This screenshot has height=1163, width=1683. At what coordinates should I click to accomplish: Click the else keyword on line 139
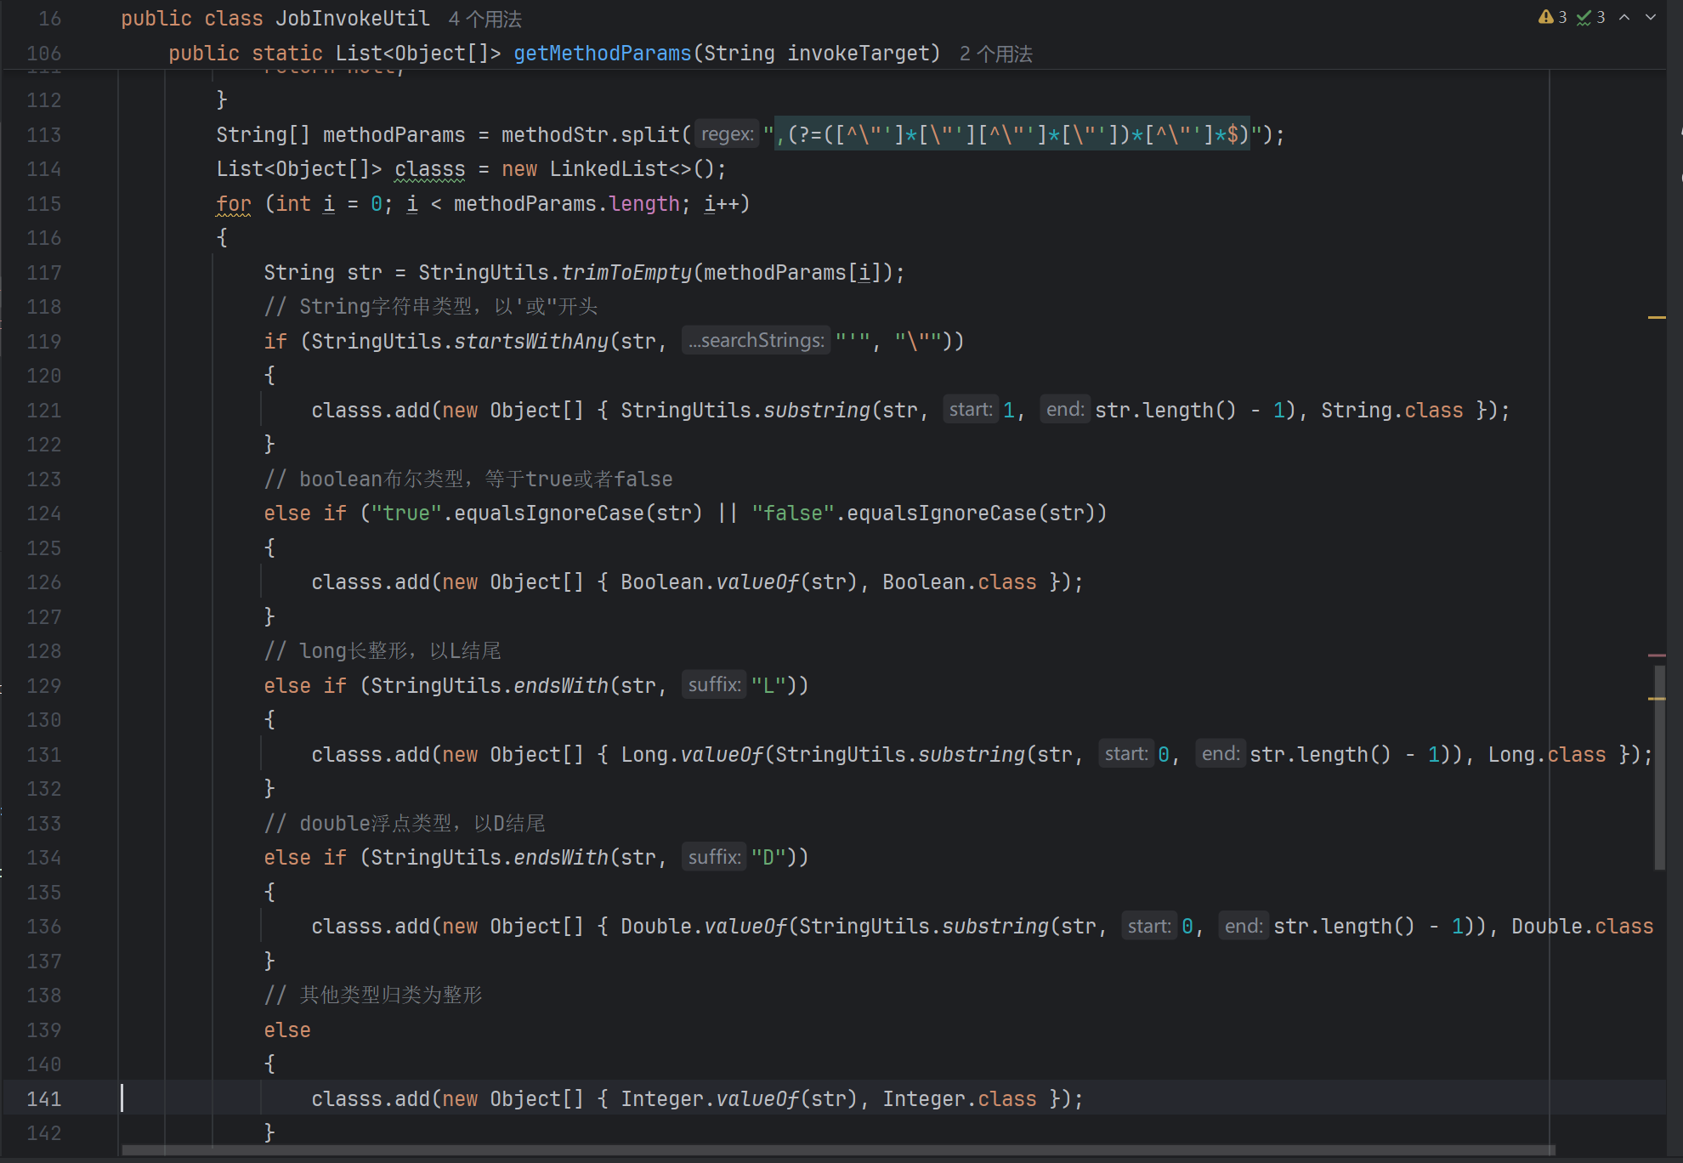pos(287,1030)
